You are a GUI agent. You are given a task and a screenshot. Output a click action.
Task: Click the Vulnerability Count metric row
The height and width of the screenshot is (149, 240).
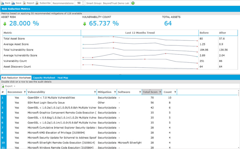120,61
